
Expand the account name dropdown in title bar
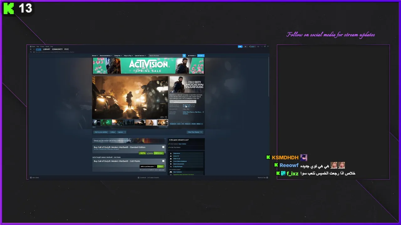[253, 47]
